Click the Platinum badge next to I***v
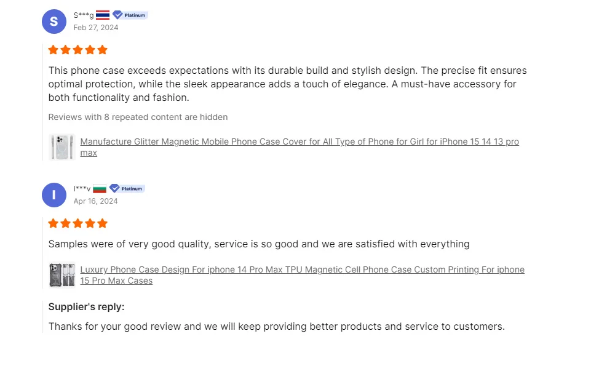 [x=127, y=189]
